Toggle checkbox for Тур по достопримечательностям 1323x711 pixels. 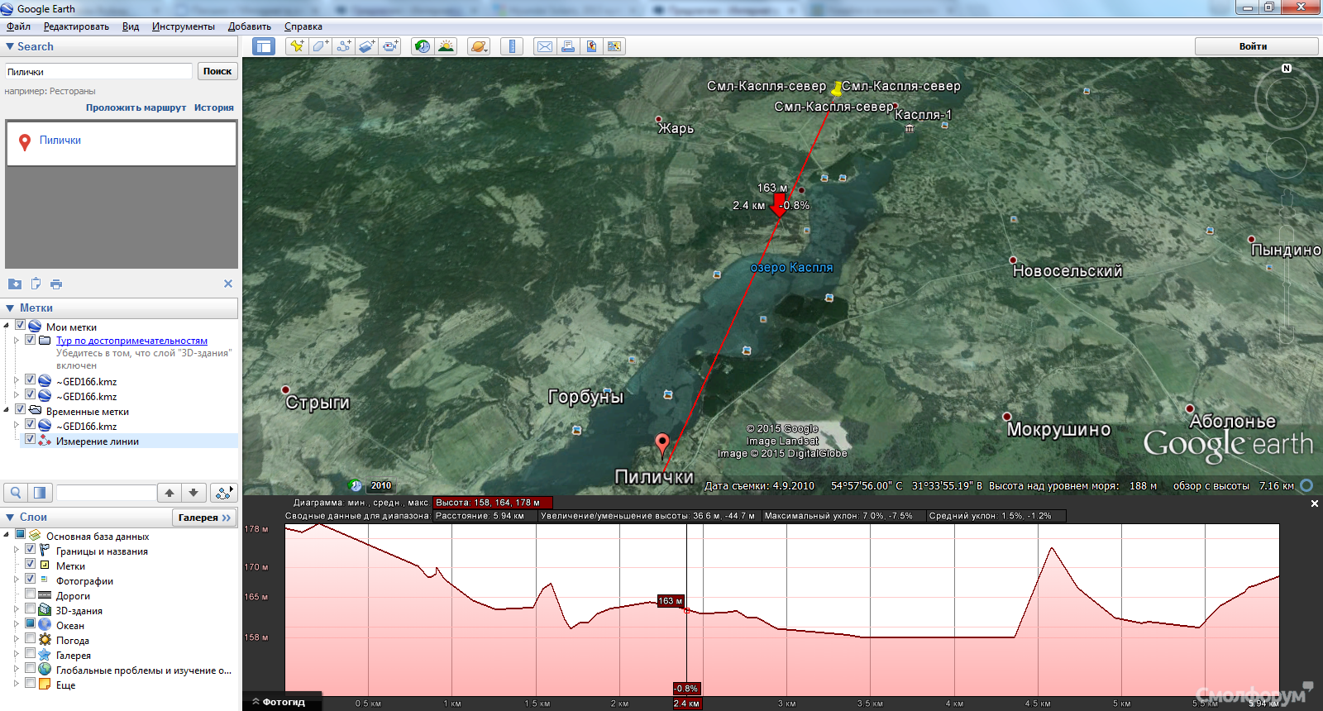[31, 340]
